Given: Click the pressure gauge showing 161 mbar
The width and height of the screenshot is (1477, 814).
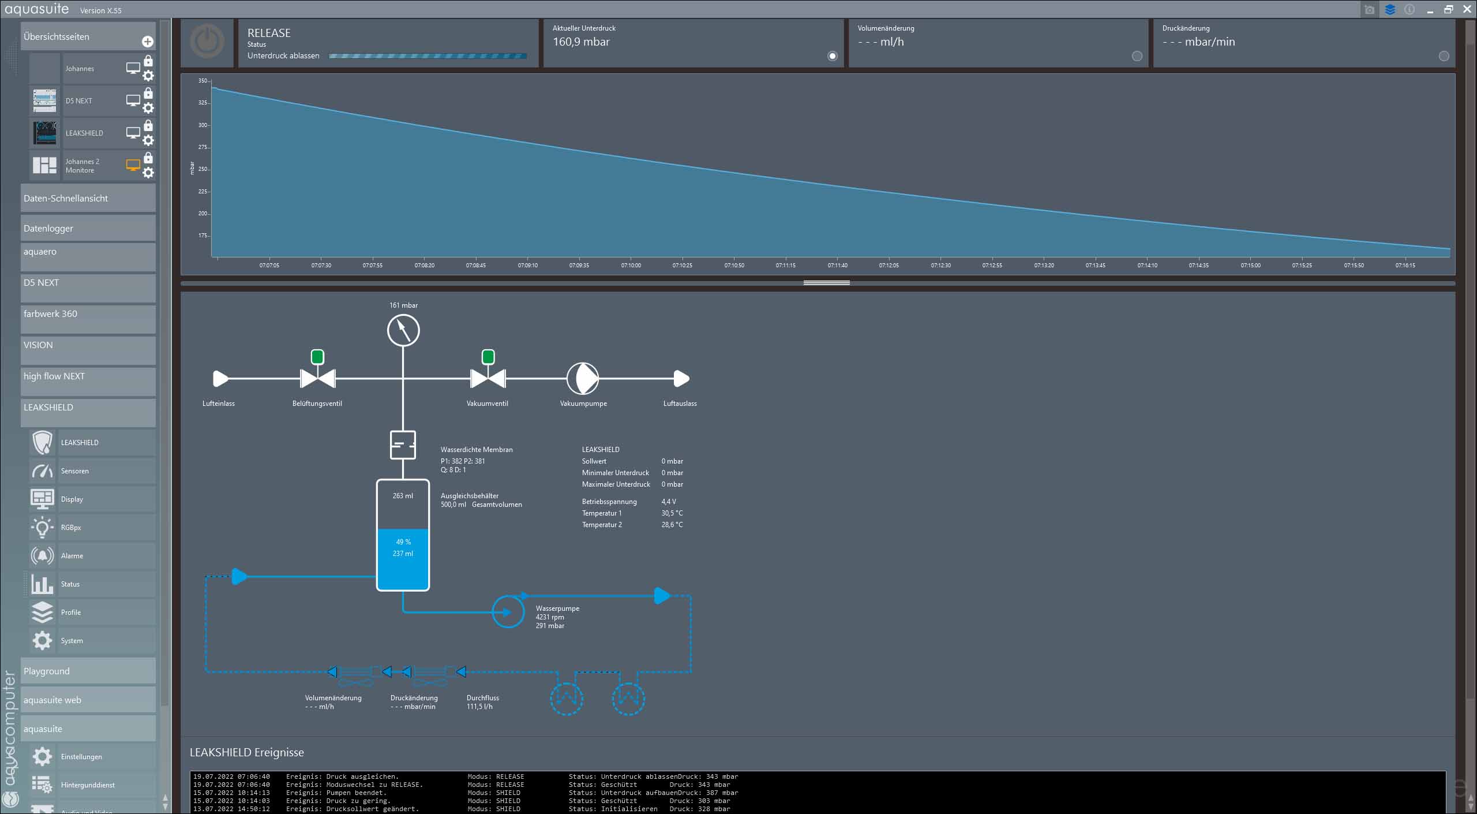Looking at the screenshot, I should click(x=403, y=331).
